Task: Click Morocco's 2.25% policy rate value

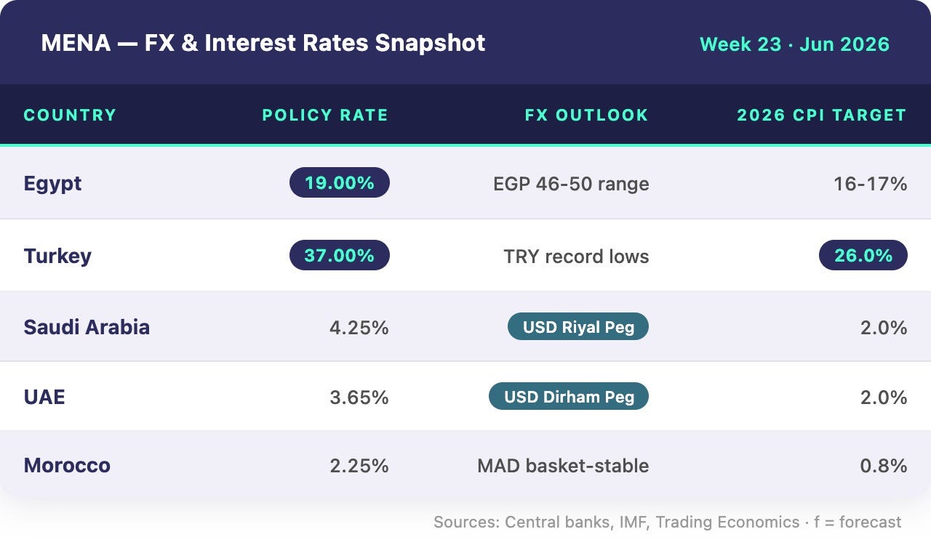Action: tap(359, 465)
